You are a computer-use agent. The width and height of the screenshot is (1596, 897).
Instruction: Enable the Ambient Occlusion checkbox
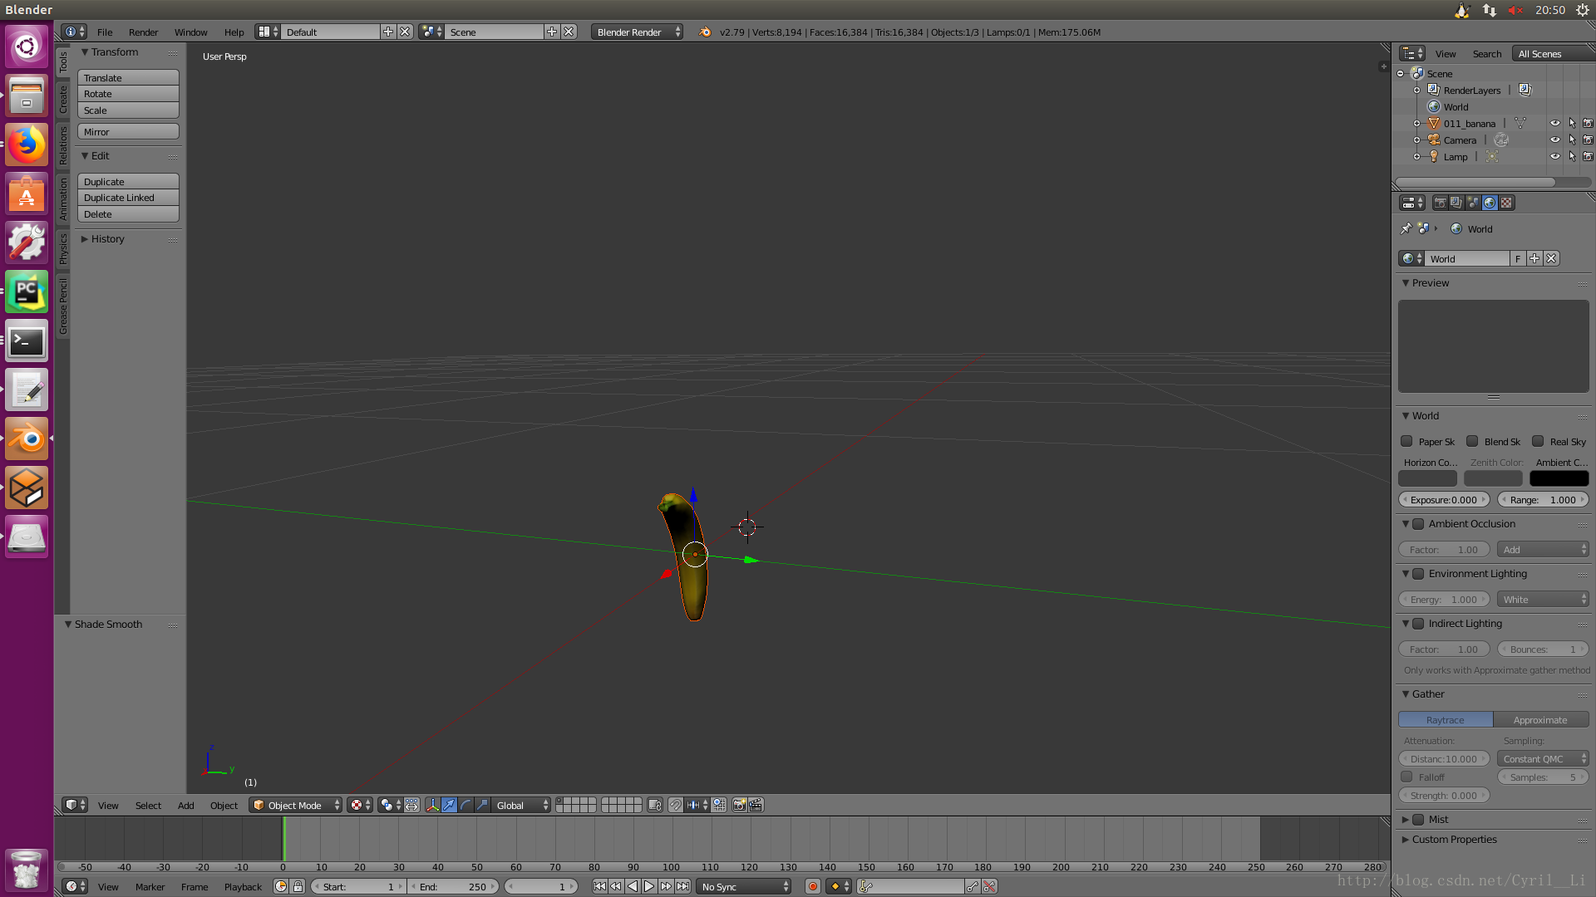pos(1418,523)
